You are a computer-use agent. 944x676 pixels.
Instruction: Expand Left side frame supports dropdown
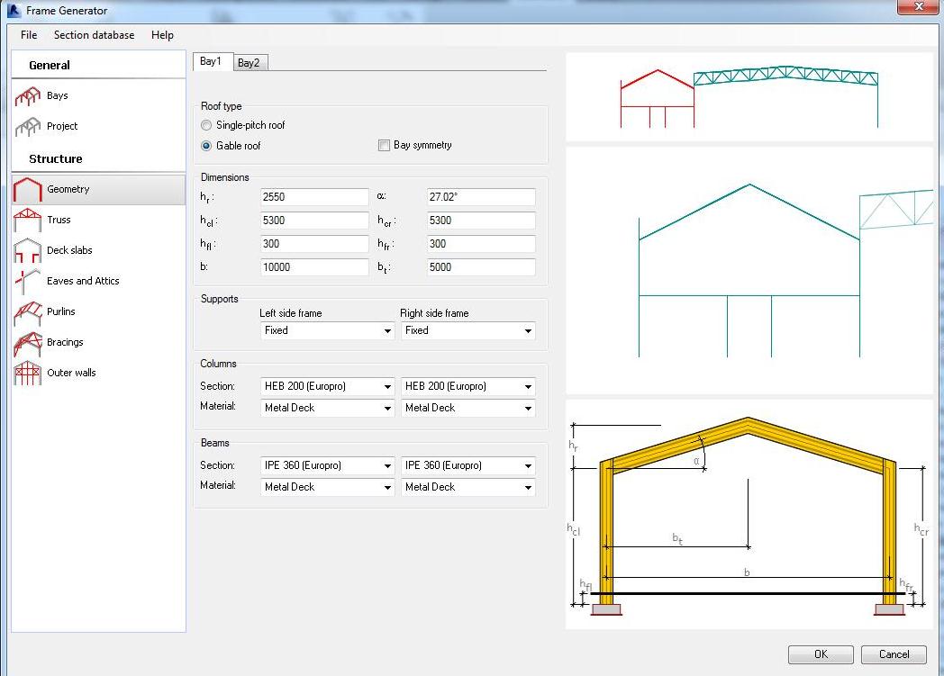click(x=327, y=331)
